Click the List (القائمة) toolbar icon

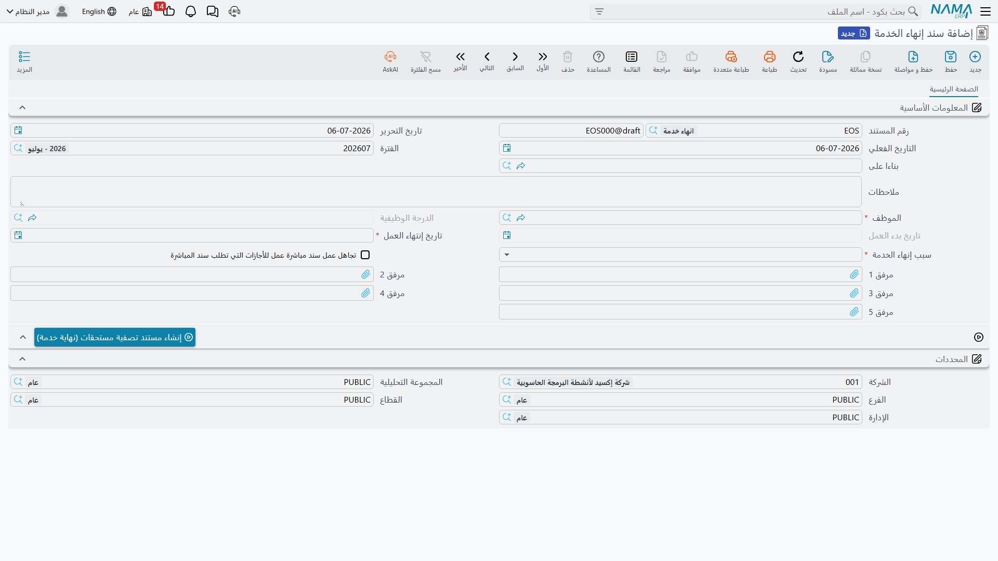click(x=632, y=57)
